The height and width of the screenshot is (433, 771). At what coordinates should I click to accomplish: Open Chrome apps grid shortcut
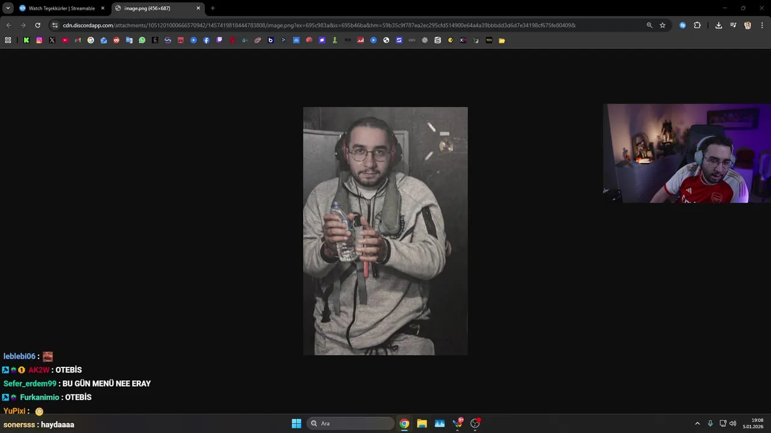(8, 40)
